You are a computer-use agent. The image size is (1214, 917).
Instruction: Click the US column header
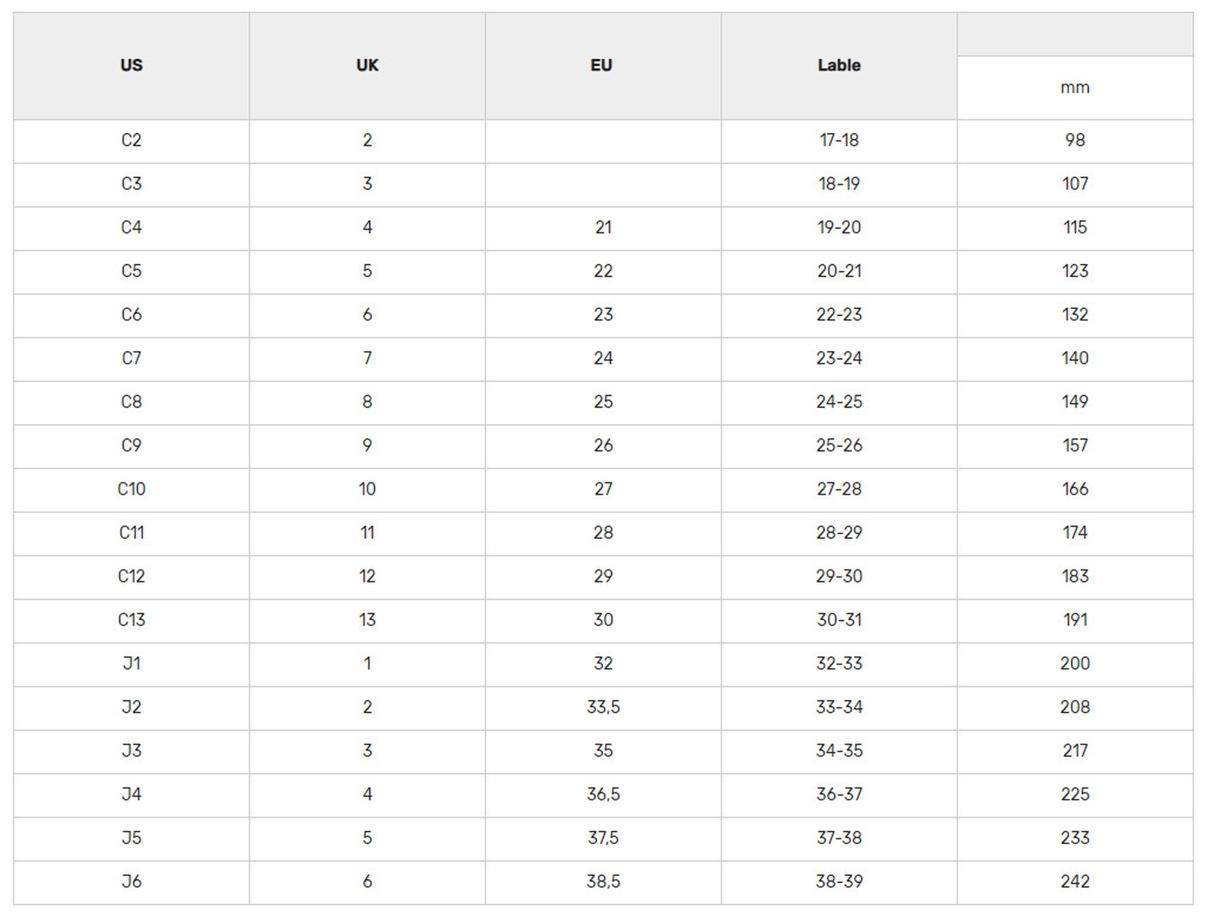pyautogui.click(x=131, y=65)
